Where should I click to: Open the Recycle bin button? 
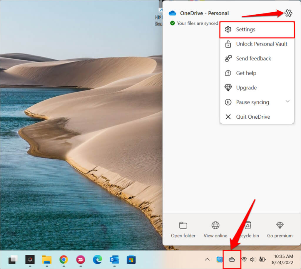tap(248, 230)
